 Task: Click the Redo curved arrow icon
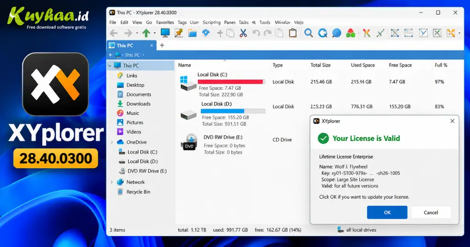pos(268,33)
